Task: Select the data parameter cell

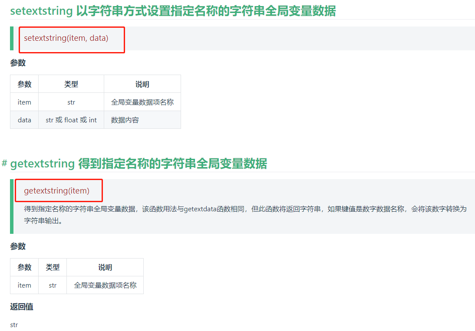Action: pos(24,120)
